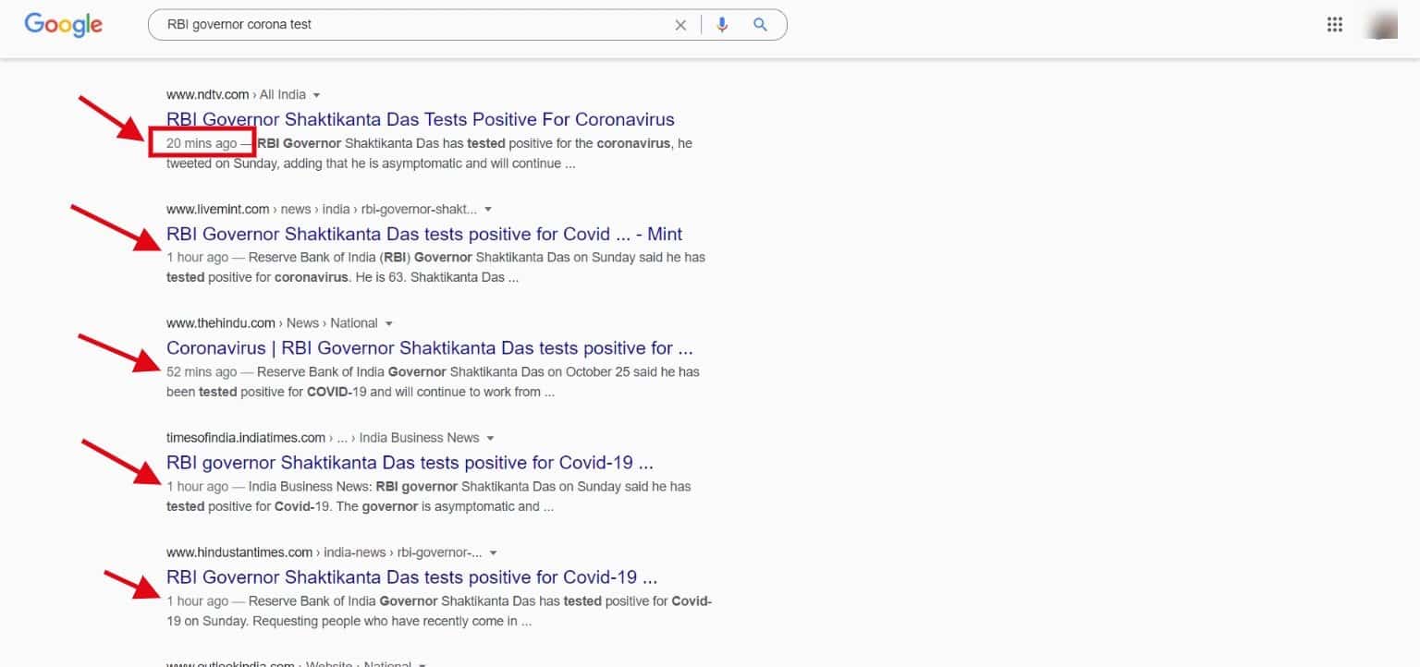This screenshot has height=667, width=1420.
Task: Click the www.hindustantimes.com breadcrumb
Action: [324, 552]
